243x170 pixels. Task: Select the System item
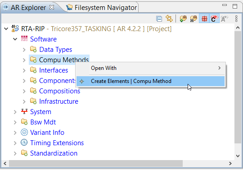(40, 112)
